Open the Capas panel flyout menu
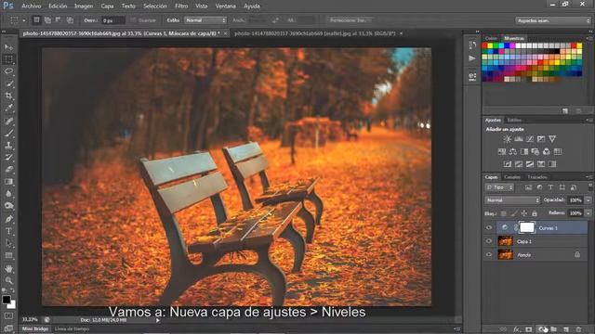The height and width of the screenshot is (334, 595). tap(589, 177)
